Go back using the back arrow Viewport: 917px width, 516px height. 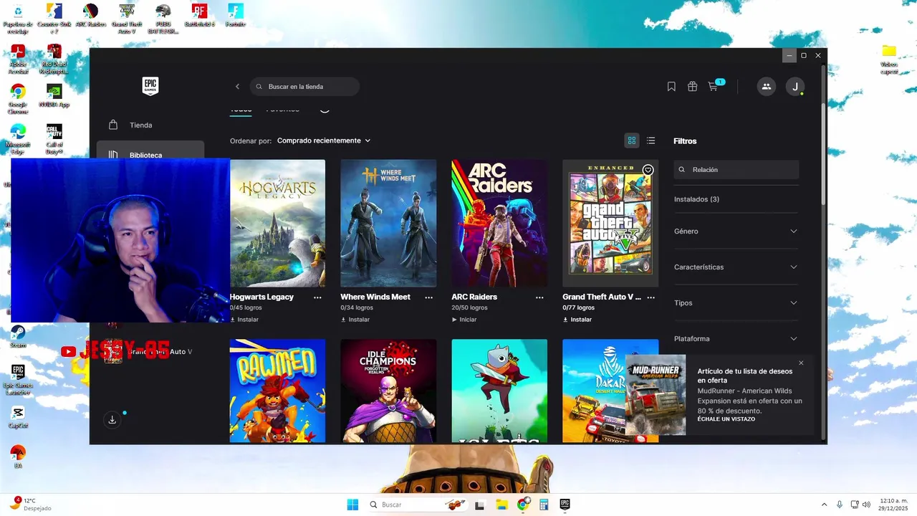pos(238,87)
